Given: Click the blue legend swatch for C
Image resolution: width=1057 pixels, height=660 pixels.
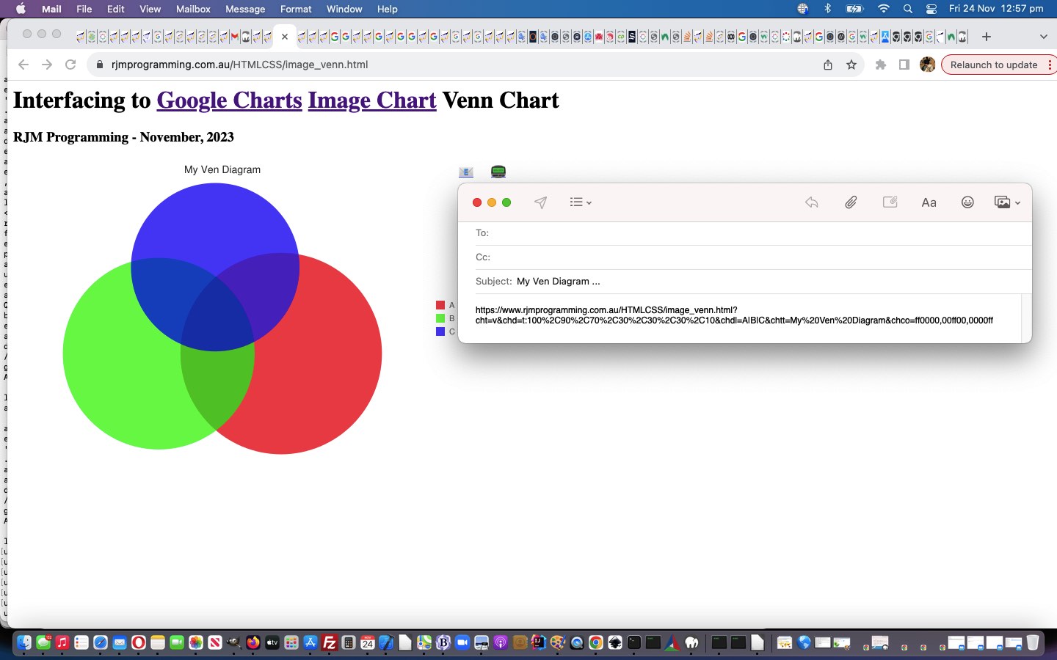Looking at the screenshot, I should pos(440,331).
